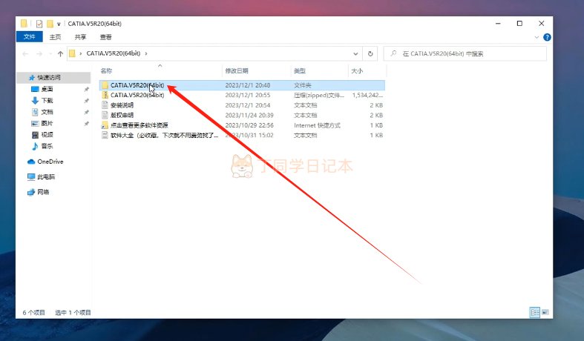Expand the ribbon with the chevron

pos(537,37)
